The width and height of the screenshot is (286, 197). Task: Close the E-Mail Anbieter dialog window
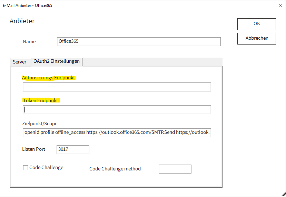tap(280, 5)
